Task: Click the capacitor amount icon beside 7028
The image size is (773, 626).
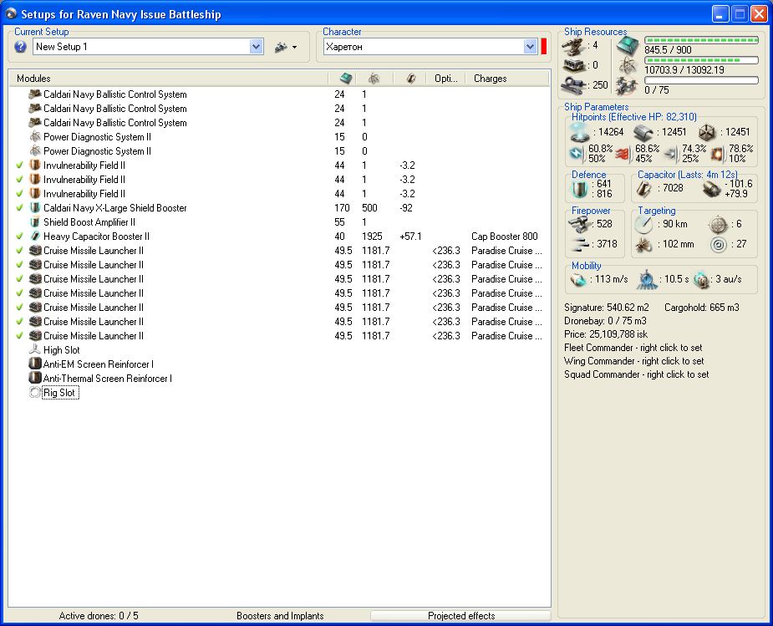Action: [643, 188]
